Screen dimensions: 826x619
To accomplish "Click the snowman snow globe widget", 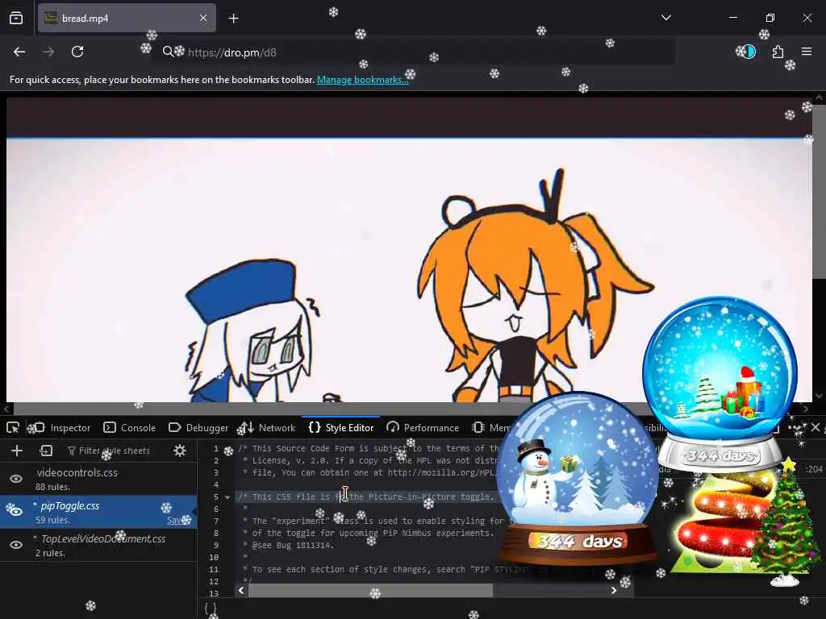I will click(x=578, y=479).
